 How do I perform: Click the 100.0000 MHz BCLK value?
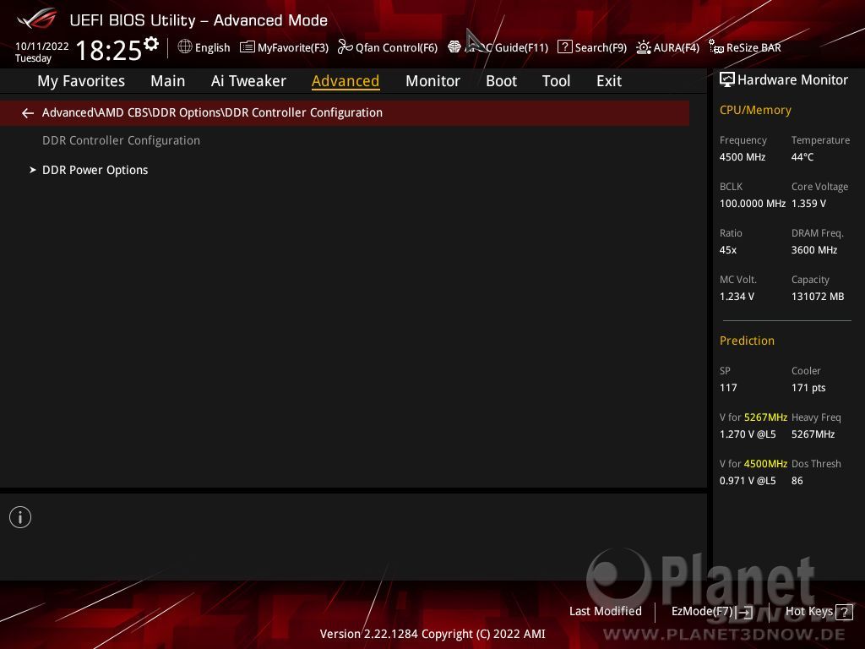(753, 203)
